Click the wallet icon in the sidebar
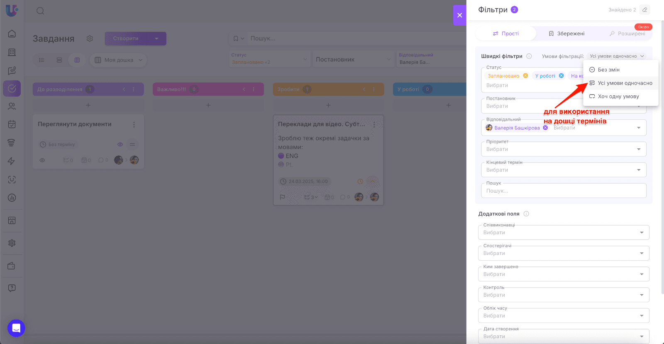This screenshot has height=344, width=664. (x=12, y=266)
